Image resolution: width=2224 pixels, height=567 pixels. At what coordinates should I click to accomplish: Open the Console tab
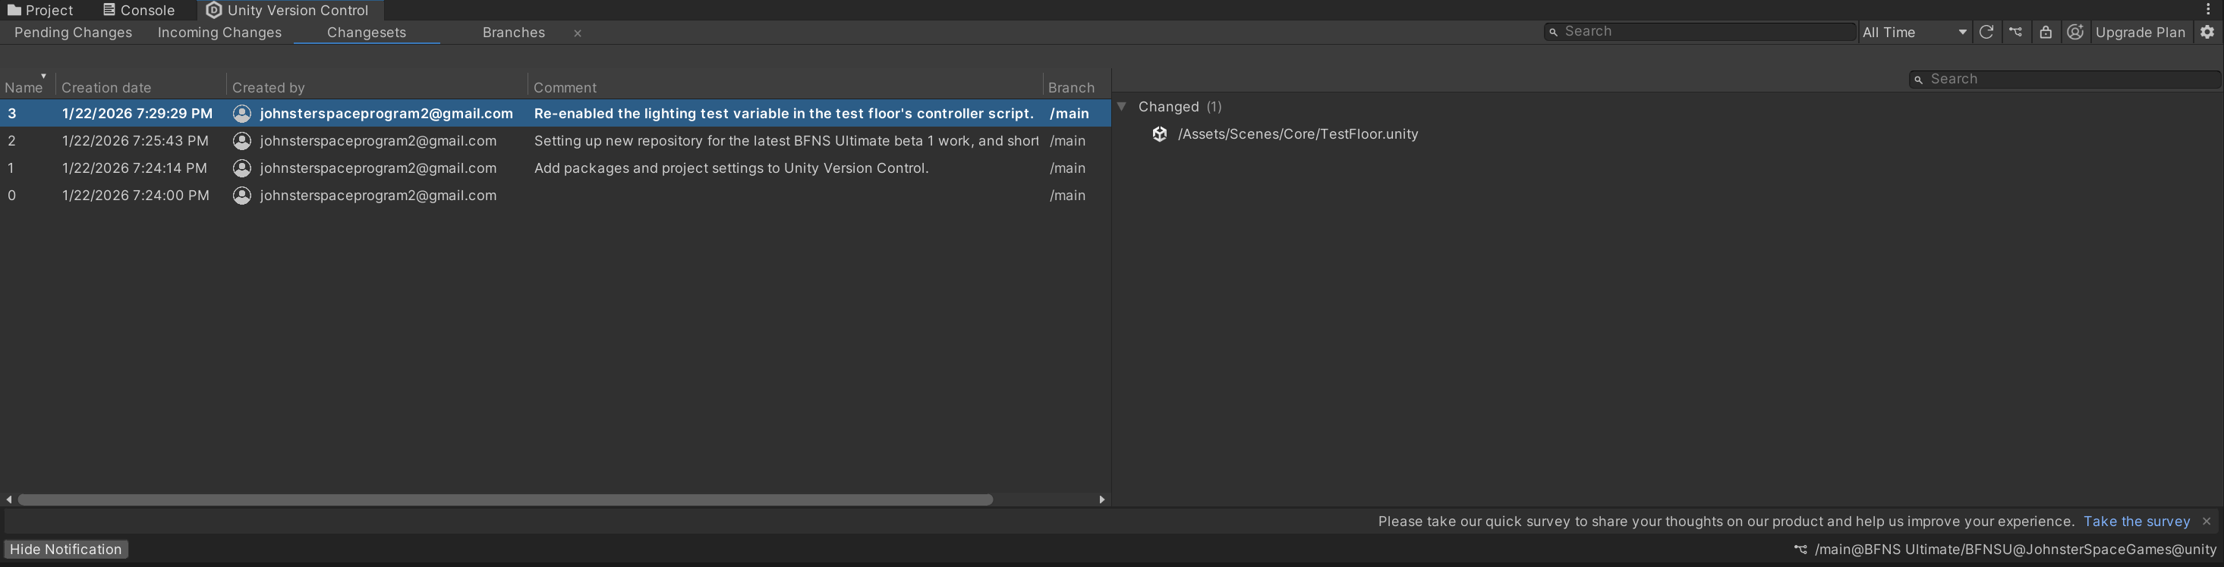[138, 11]
